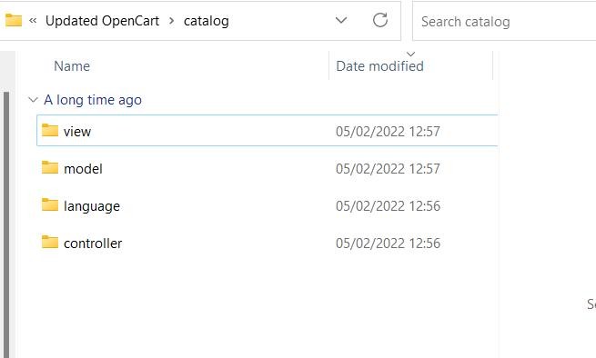This screenshot has height=358, width=596.
Task: Open the address bar history dropdown
Action: point(341,20)
